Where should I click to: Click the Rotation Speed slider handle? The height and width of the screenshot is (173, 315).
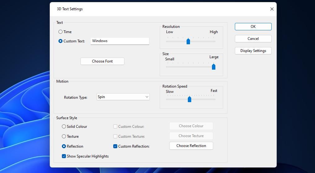[x=189, y=99]
